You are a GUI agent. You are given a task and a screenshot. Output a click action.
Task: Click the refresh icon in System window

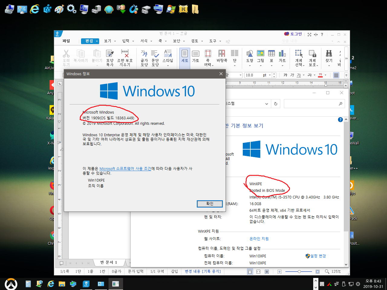[275, 104]
